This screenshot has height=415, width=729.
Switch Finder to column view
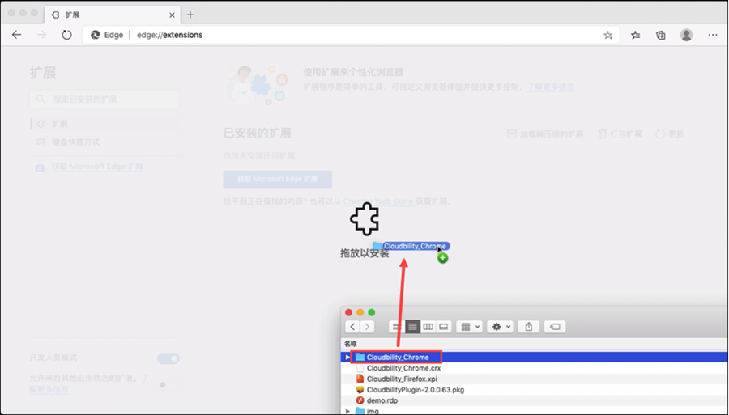tap(428, 327)
